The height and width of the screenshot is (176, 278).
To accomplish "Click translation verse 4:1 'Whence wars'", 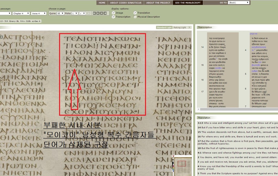I will pos(238,153).
